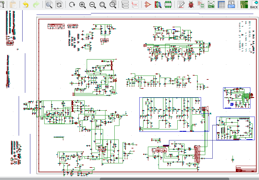The width and height of the screenshot is (259, 180).
Task: Annotate schematic symbols
Action: click(181, 4)
